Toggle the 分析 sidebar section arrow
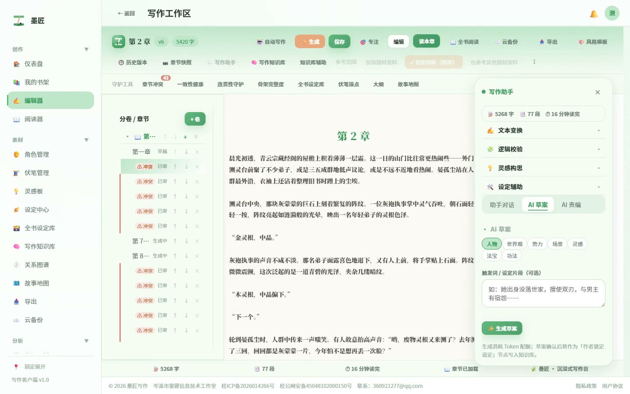The image size is (630, 394). [x=87, y=341]
